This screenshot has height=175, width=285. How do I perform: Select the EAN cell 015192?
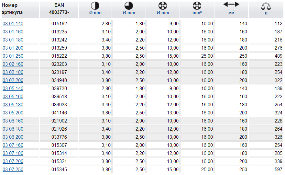[59, 24]
